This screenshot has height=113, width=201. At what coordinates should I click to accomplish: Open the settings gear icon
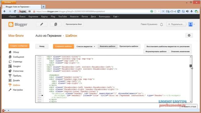point(189,35)
